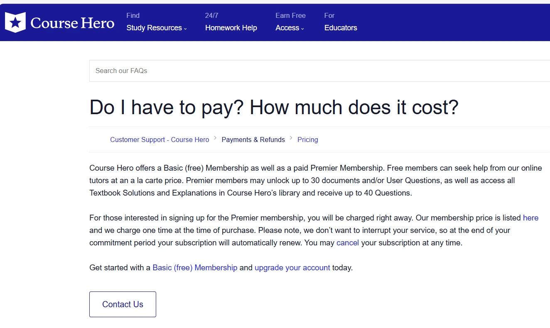This screenshot has height=328, width=550.
Task: Open the For Educators page
Action: click(341, 27)
